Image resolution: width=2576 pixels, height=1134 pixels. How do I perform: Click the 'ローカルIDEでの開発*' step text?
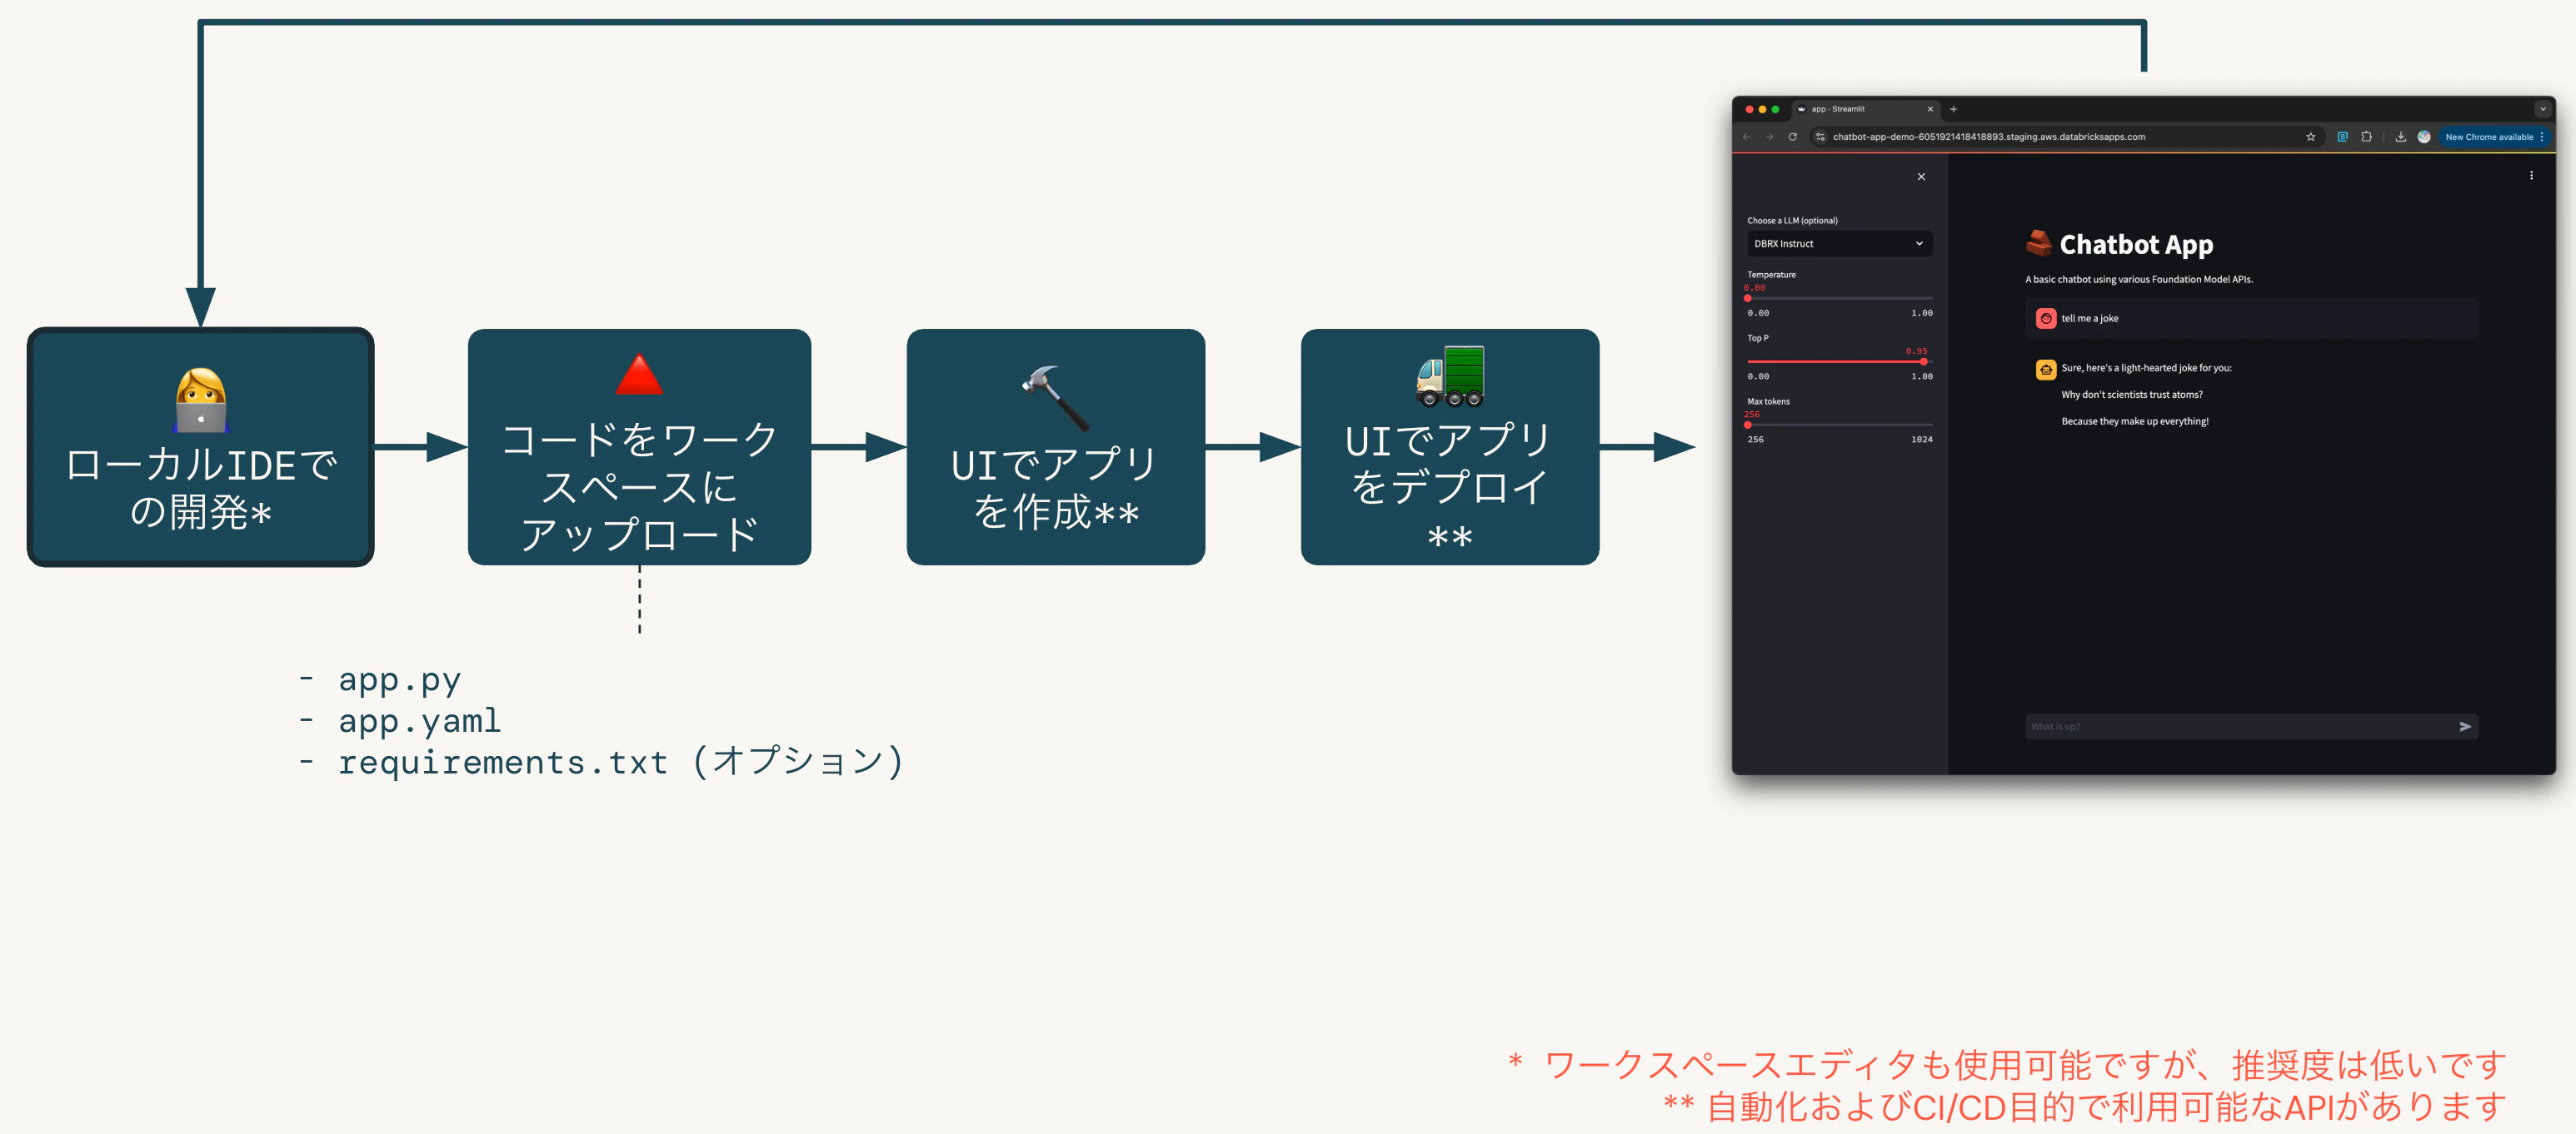pyautogui.click(x=201, y=489)
